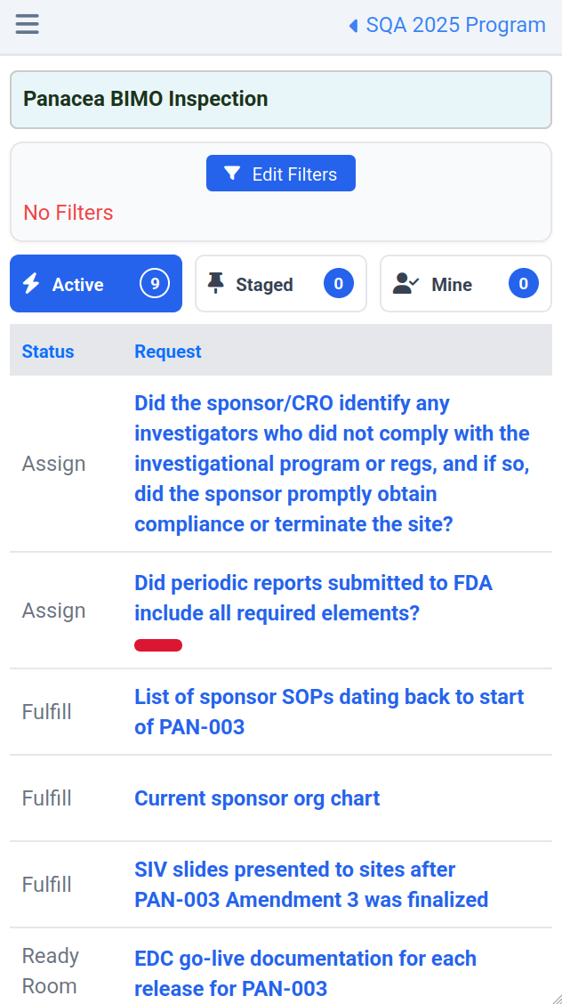Click the Staged count badge showing 0
Viewport: 562px width, 1004px height.
(338, 284)
